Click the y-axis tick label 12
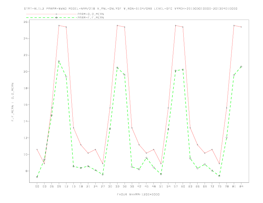 pos(26,138)
